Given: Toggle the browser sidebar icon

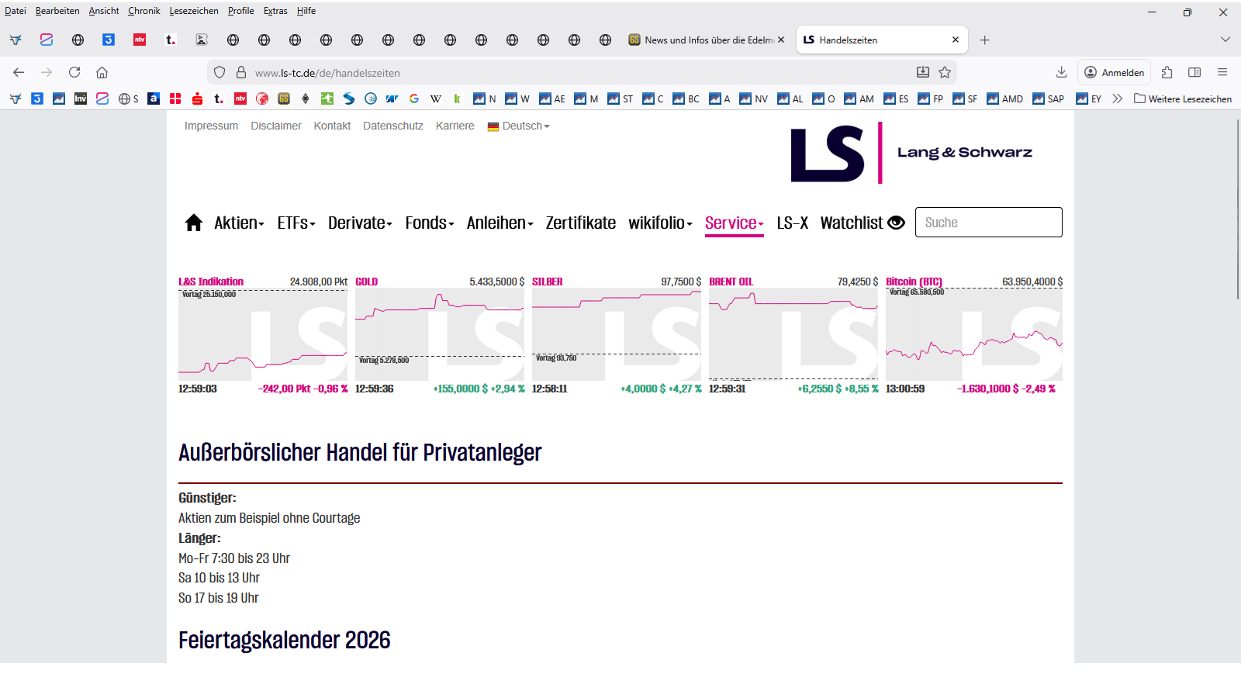Looking at the screenshot, I should click(1194, 72).
